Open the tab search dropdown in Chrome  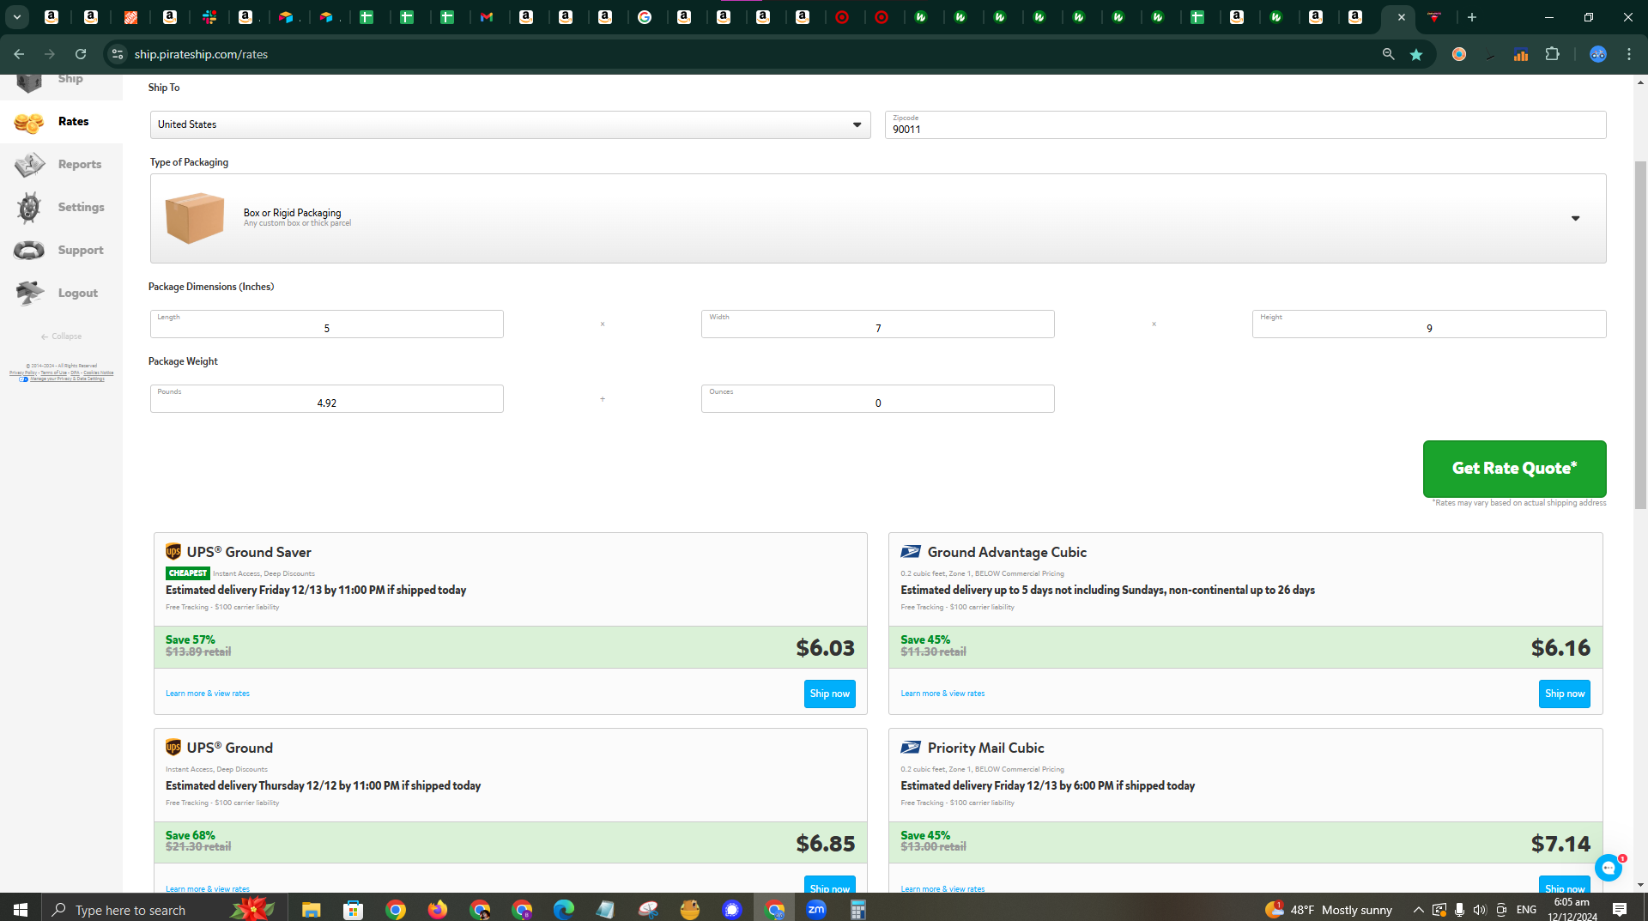(17, 17)
